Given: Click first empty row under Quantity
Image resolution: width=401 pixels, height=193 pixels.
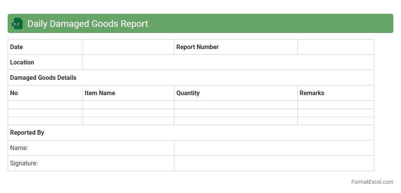Looking at the screenshot, I should (235, 105).
